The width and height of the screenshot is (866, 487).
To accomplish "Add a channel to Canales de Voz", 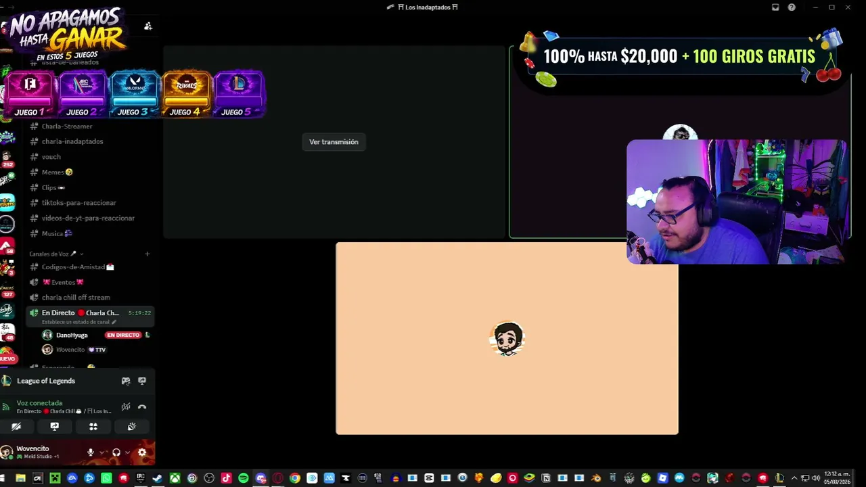I will click(x=147, y=254).
